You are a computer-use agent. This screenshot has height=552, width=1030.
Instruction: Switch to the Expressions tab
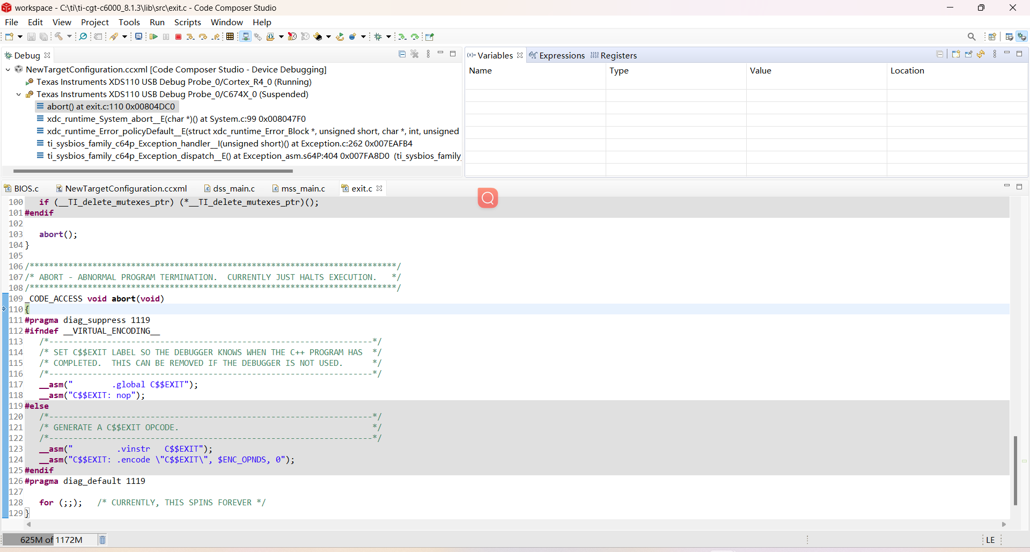pyautogui.click(x=557, y=55)
